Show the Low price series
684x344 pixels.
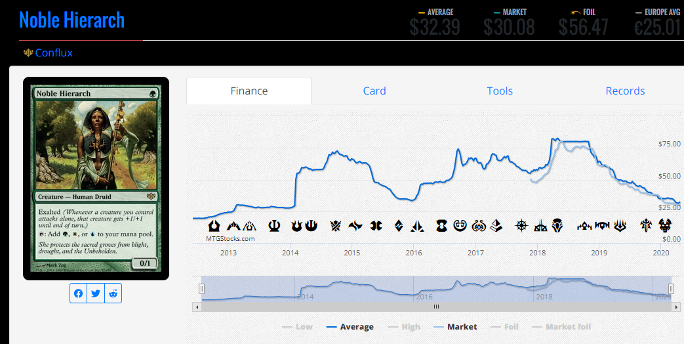tap(298, 326)
